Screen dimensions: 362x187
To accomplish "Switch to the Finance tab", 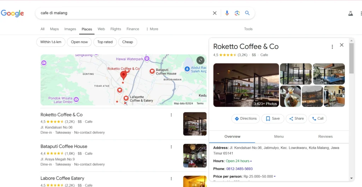I will pos(133,29).
